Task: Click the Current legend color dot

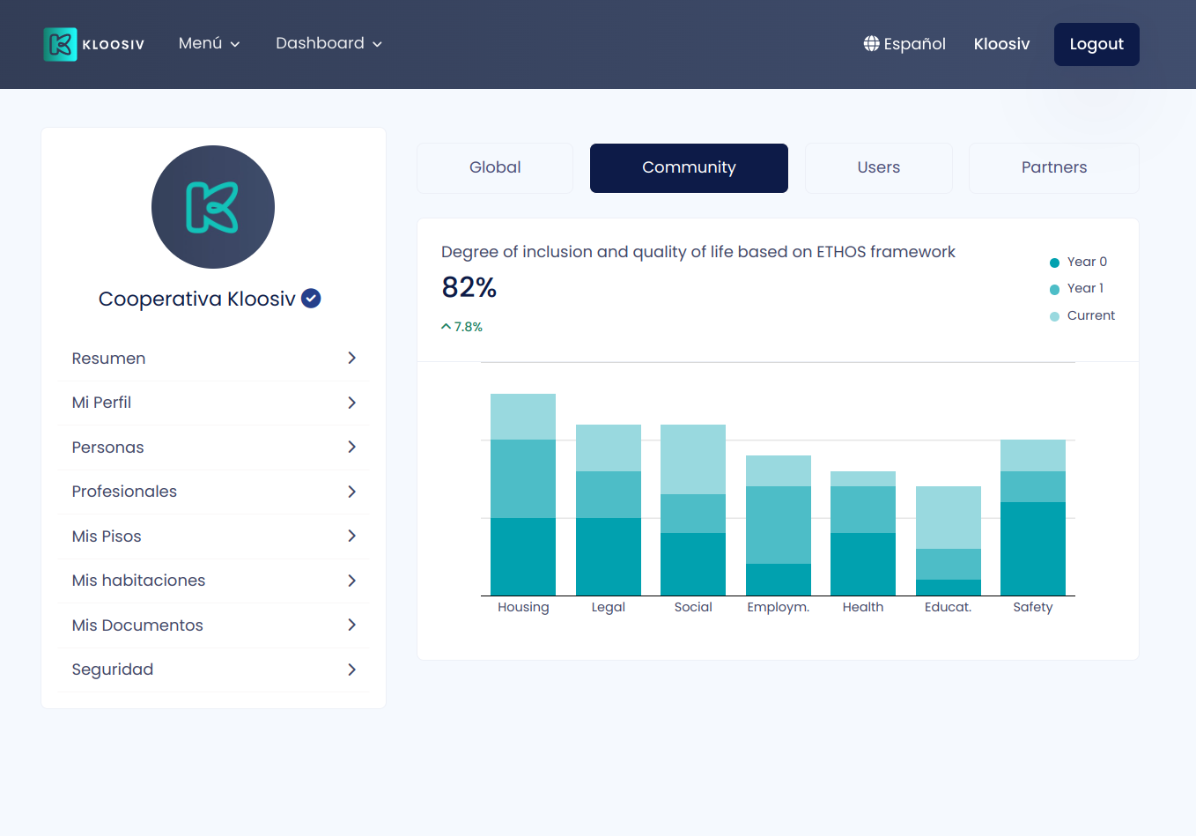Action: pos(1054,316)
